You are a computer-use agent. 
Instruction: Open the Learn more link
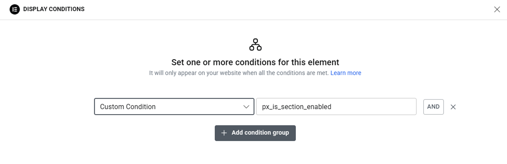point(346,73)
